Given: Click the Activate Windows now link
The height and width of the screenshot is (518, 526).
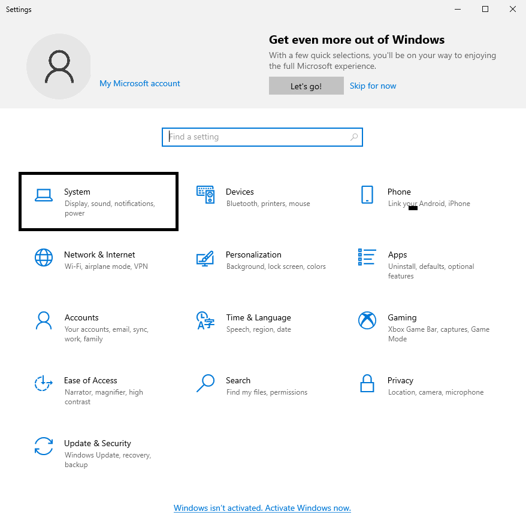Looking at the screenshot, I should click(262, 508).
